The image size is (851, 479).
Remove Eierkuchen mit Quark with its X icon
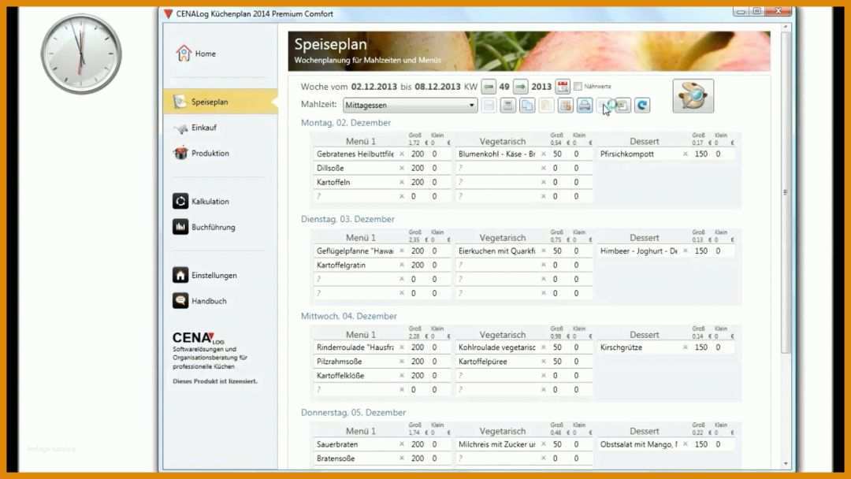(x=543, y=251)
